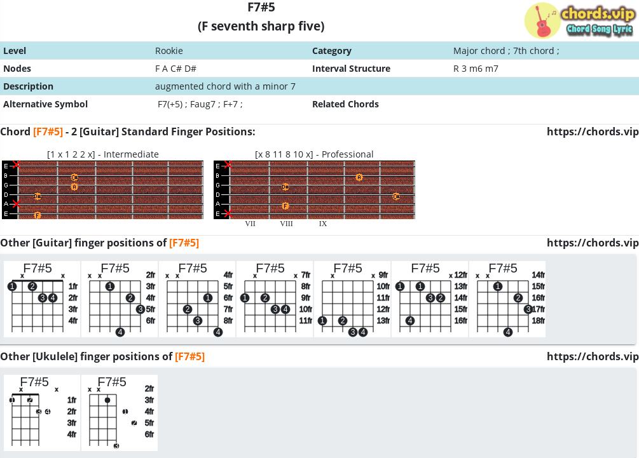This screenshot has height=458, width=639.
Task: Click the '10fr' label in the 7fr guitar diagram
Action: 306,309
